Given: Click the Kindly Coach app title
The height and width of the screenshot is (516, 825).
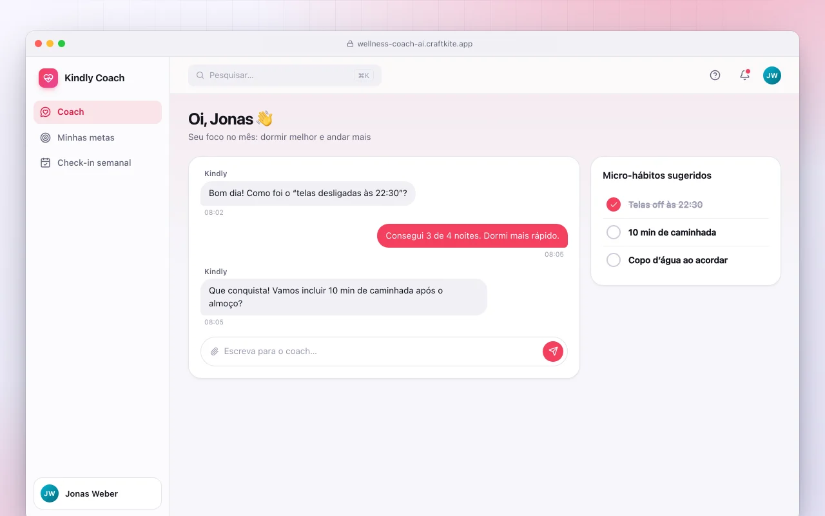Looking at the screenshot, I should pos(95,78).
